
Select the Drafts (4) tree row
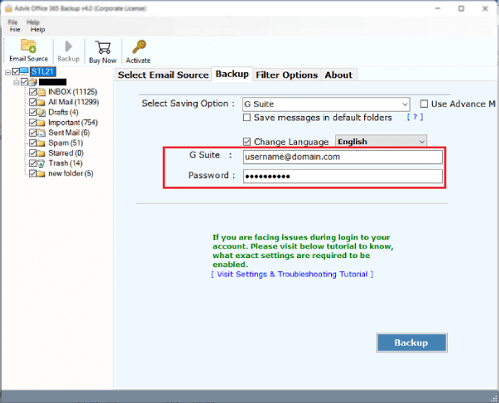point(63,113)
